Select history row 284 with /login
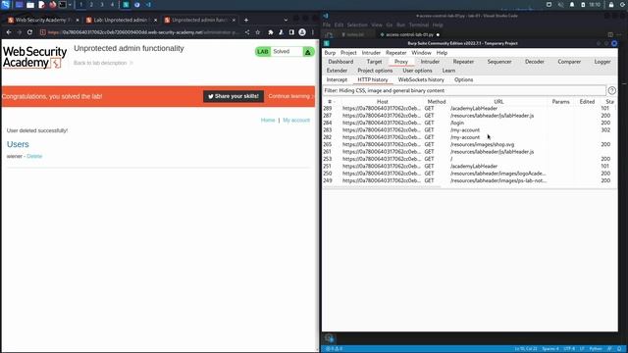 pyautogui.click(x=469, y=123)
